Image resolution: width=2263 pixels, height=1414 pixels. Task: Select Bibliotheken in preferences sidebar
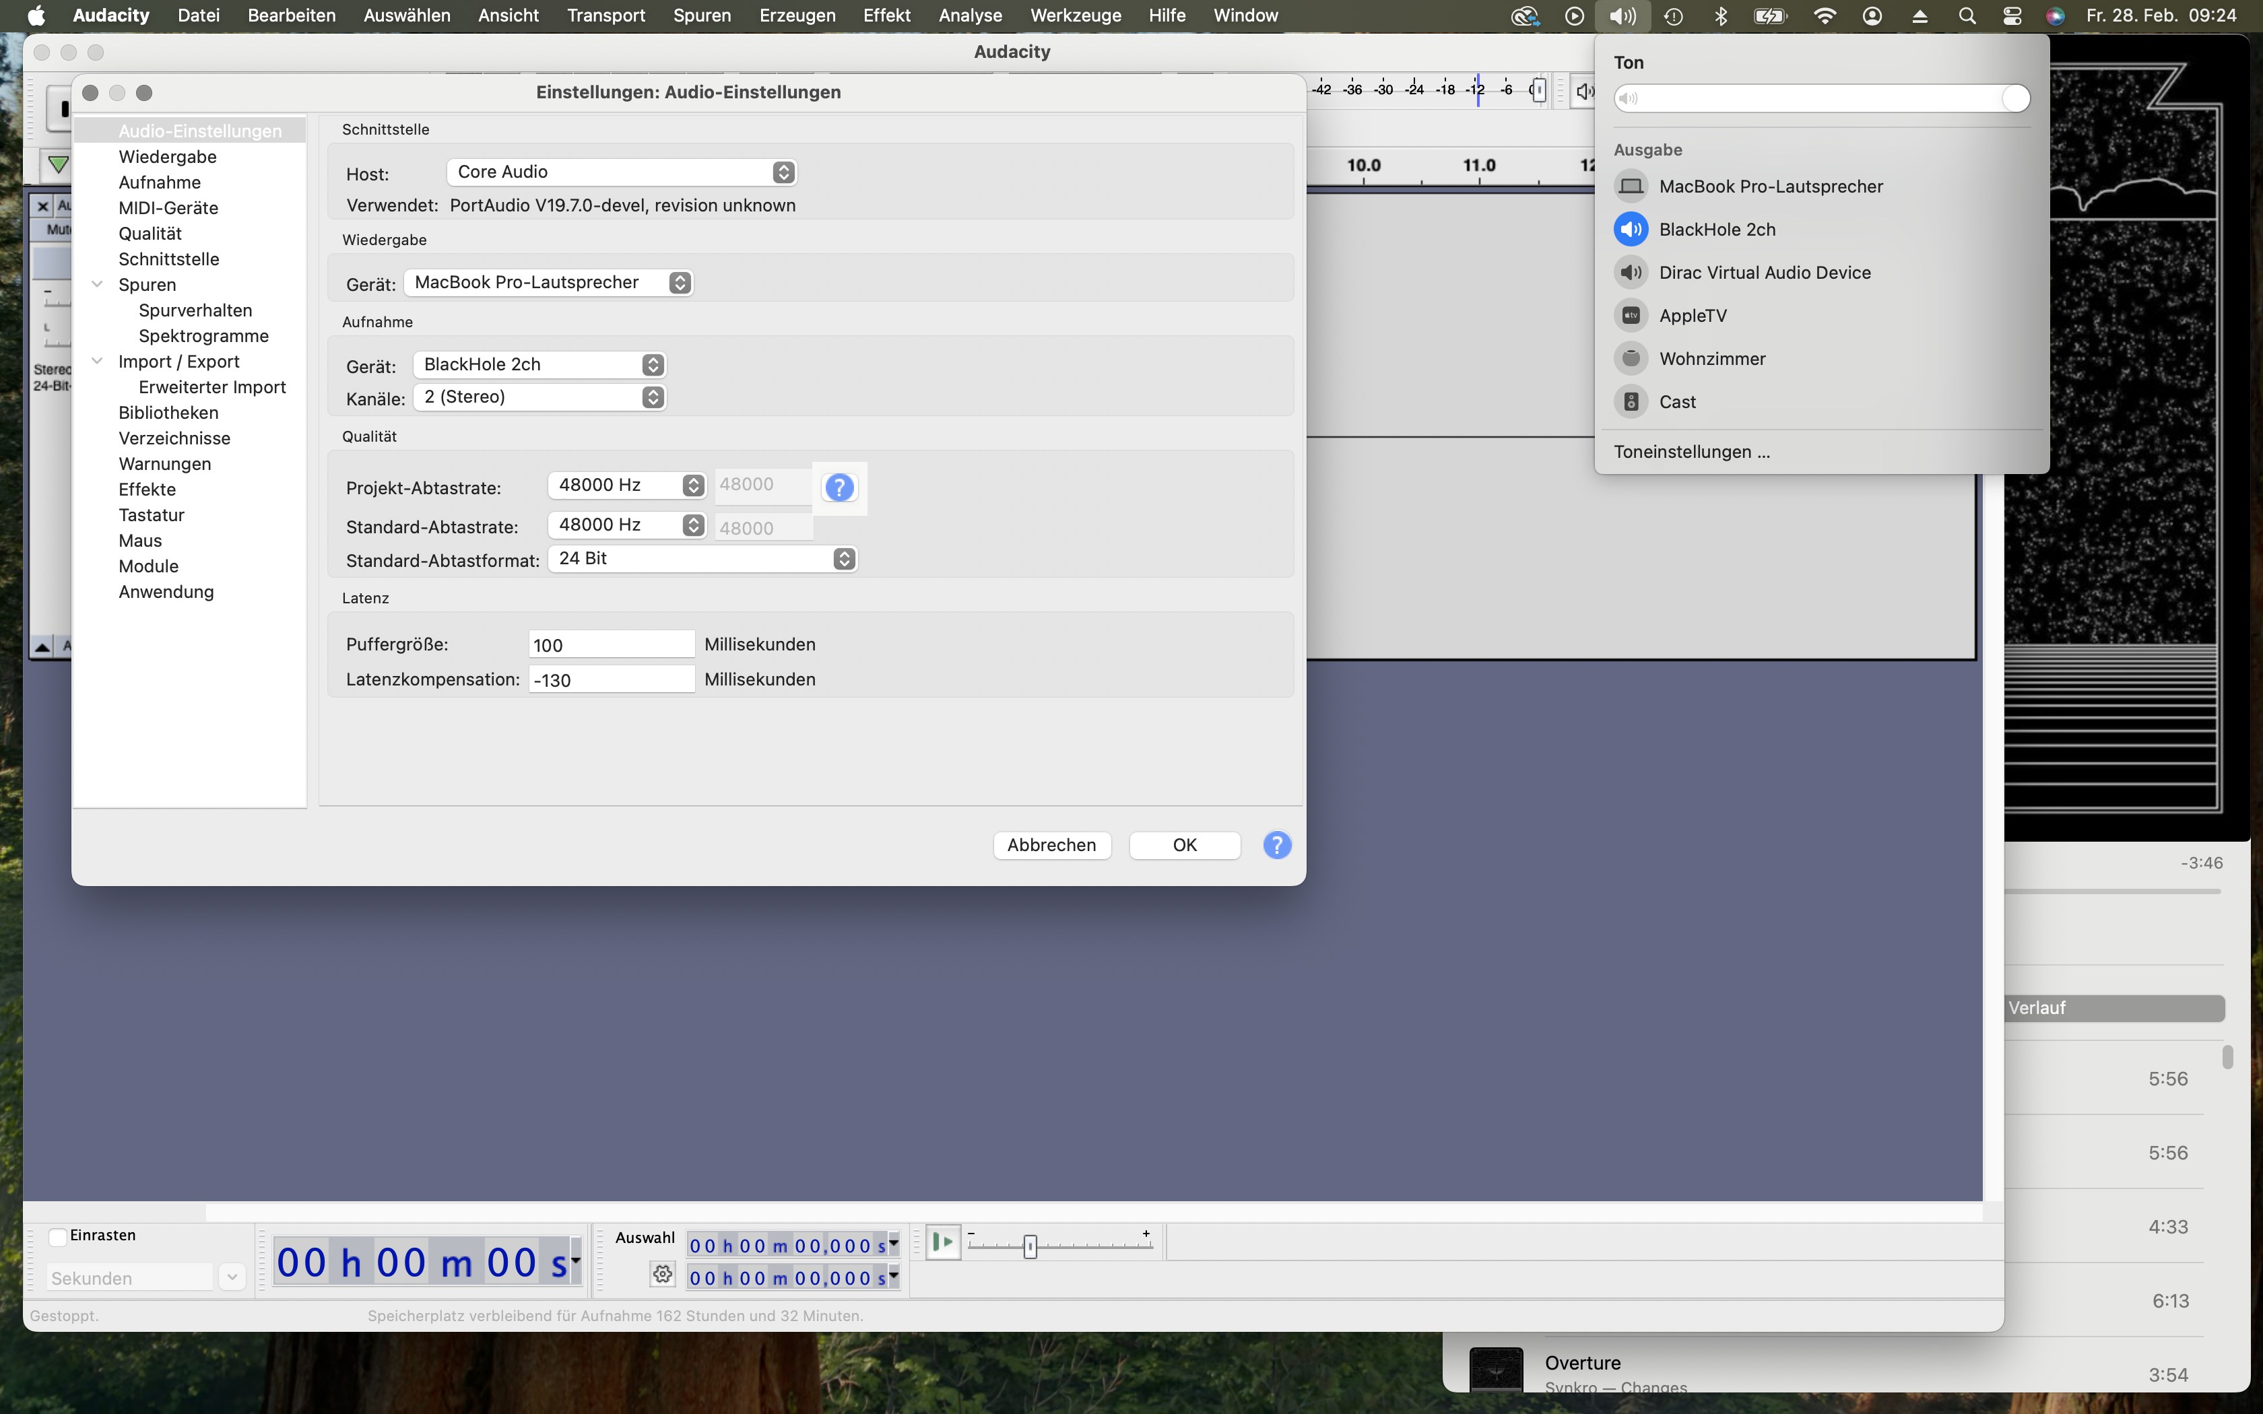coord(168,412)
